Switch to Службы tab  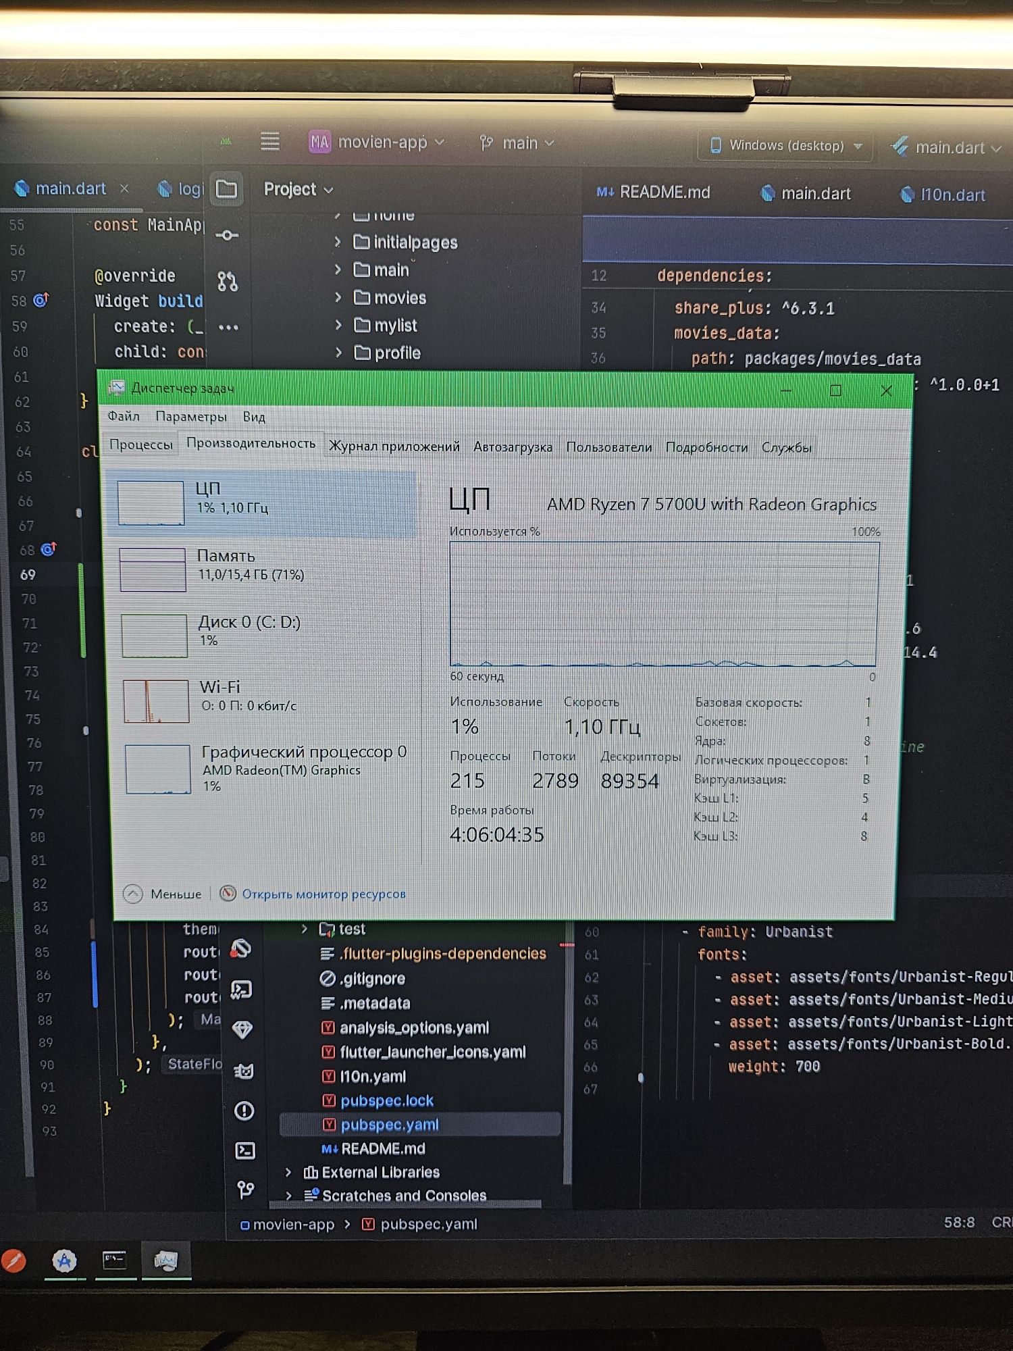click(x=787, y=447)
